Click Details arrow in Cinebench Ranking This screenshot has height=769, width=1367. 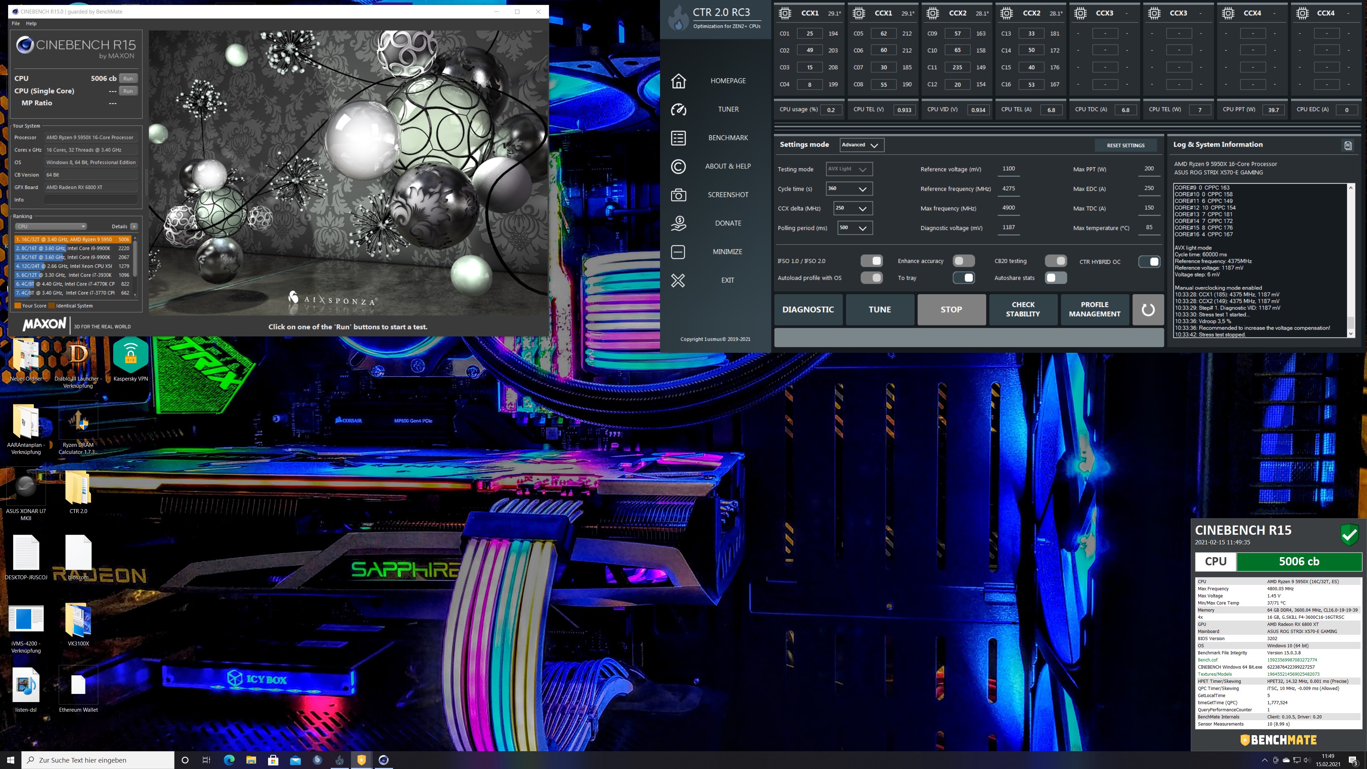134,227
